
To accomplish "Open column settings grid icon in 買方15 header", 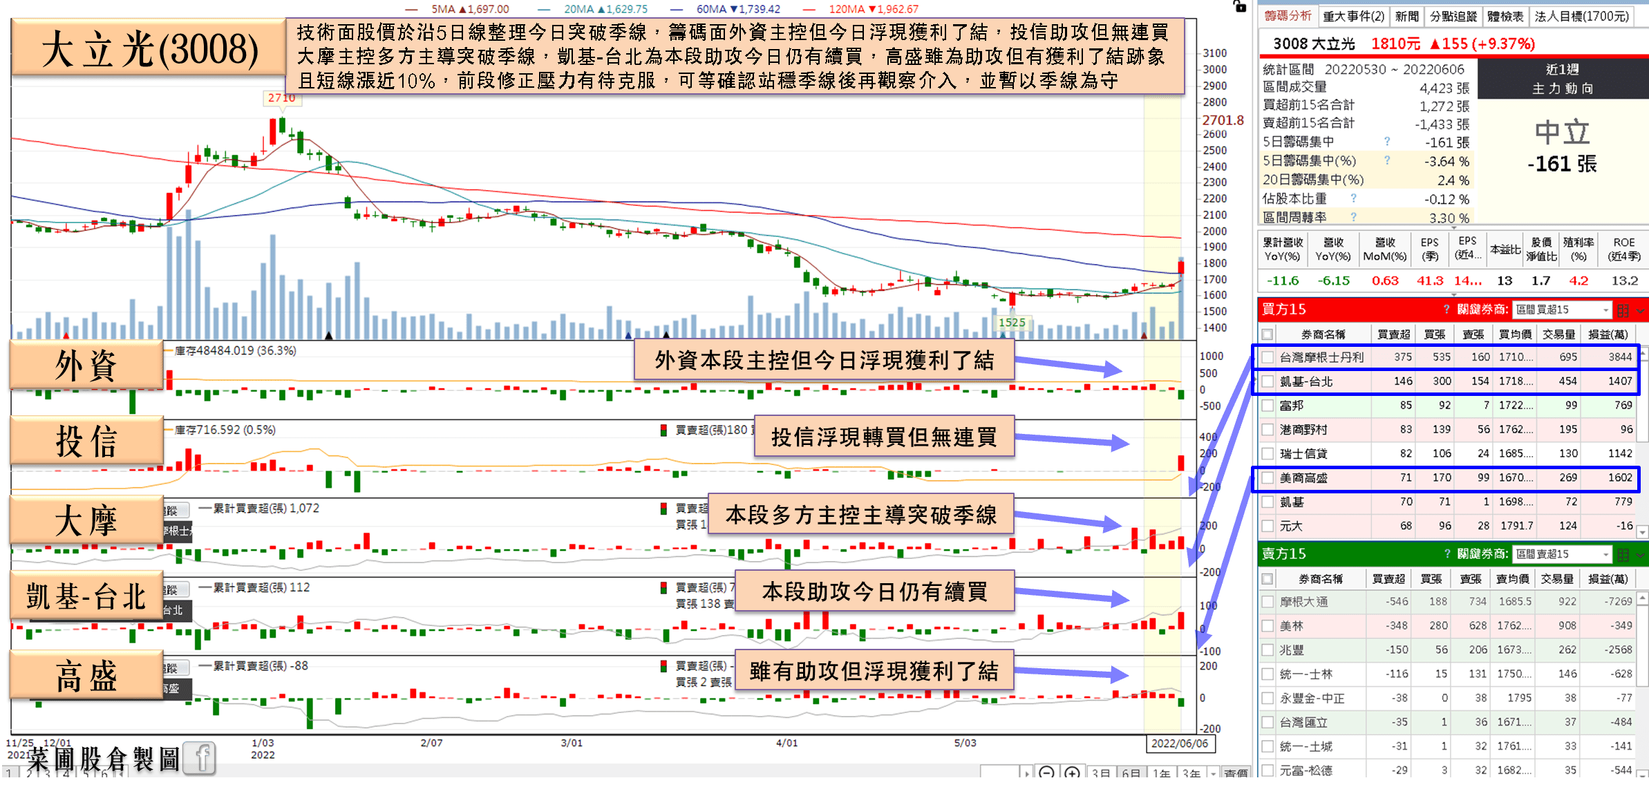I will coord(1623,310).
